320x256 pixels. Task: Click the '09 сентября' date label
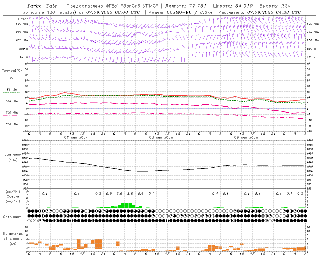coord(246,137)
